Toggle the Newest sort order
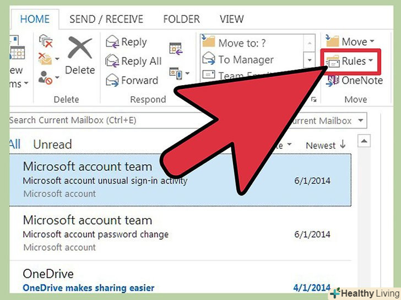The width and height of the screenshot is (401, 300). pyautogui.click(x=326, y=145)
